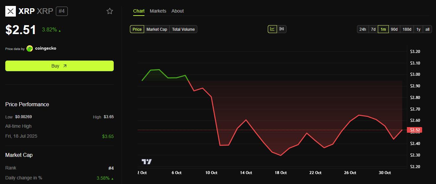Click the XRP logo icon

coord(11,11)
